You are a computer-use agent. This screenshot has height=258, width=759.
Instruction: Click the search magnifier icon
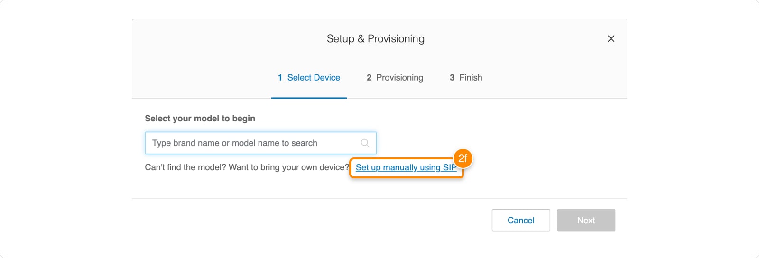click(x=365, y=143)
